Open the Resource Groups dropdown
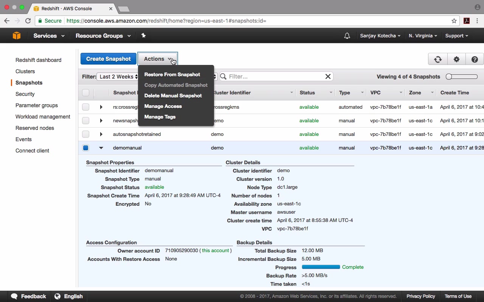The height and width of the screenshot is (302, 484). pyautogui.click(x=103, y=36)
